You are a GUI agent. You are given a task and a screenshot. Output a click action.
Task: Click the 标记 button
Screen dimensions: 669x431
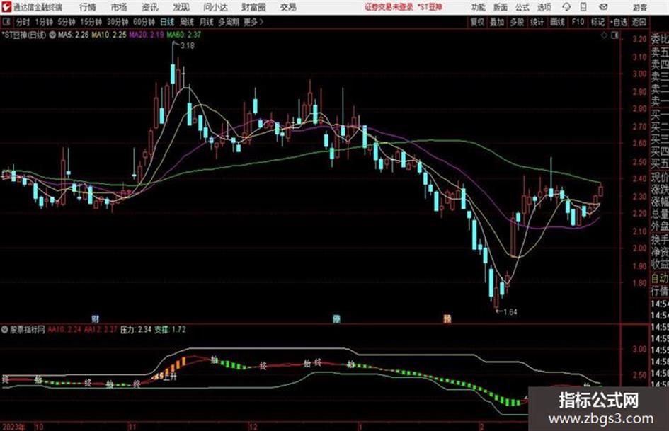pos(597,22)
